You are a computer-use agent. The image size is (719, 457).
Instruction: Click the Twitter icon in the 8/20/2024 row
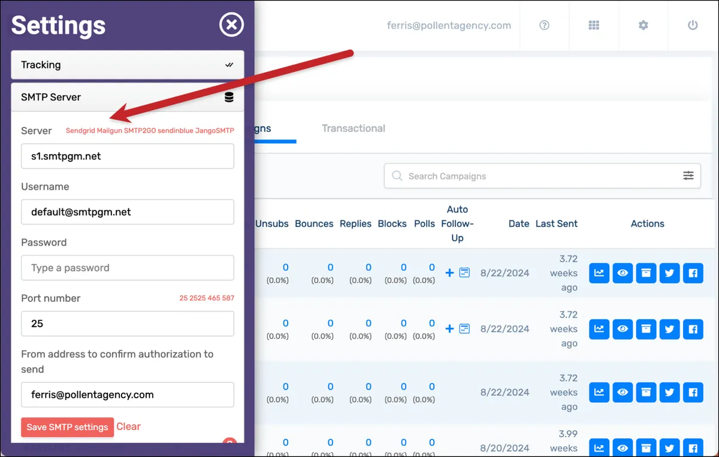coord(669,447)
